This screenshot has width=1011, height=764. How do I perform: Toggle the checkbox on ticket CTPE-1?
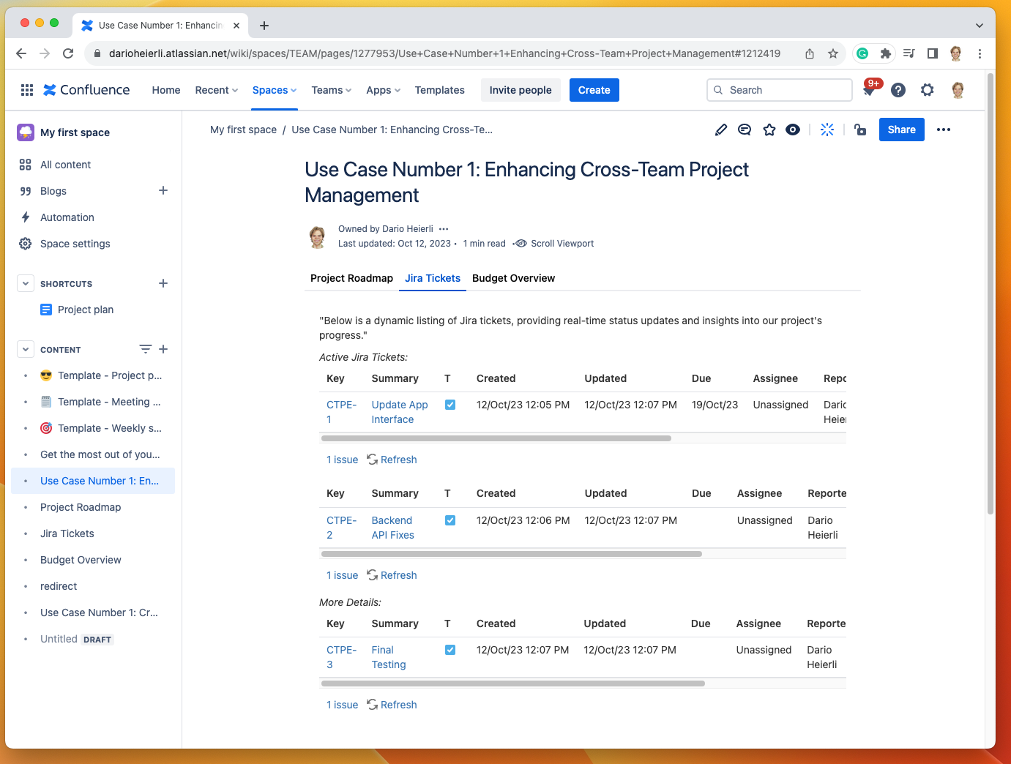click(450, 404)
